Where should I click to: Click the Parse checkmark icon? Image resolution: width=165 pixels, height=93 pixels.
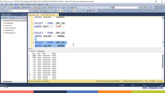pyautogui.click(x=53, y=11)
